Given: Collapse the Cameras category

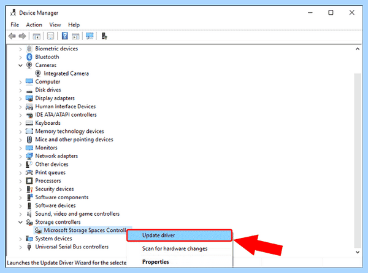Looking at the screenshot, I should 20,65.
